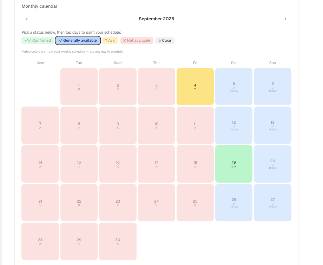Tap Sunday September 13 cell
This screenshot has height=265, width=323.
click(x=272, y=125)
